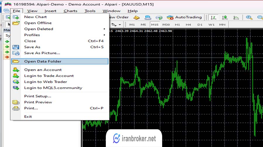Select the W1 timeframe
Image resolution: width=263 pixels, height=147 pixels.
tap(211, 24)
